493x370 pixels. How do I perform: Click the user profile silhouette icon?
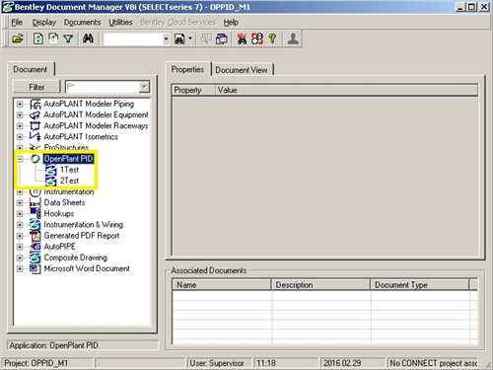(293, 38)
